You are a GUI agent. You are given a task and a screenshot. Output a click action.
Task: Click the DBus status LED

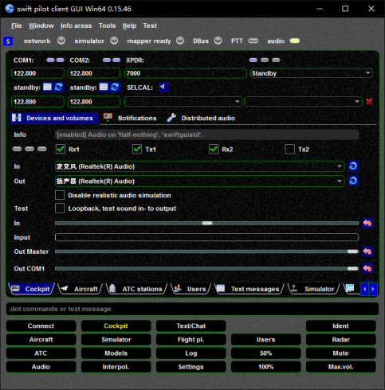click(x=218, y=41)
